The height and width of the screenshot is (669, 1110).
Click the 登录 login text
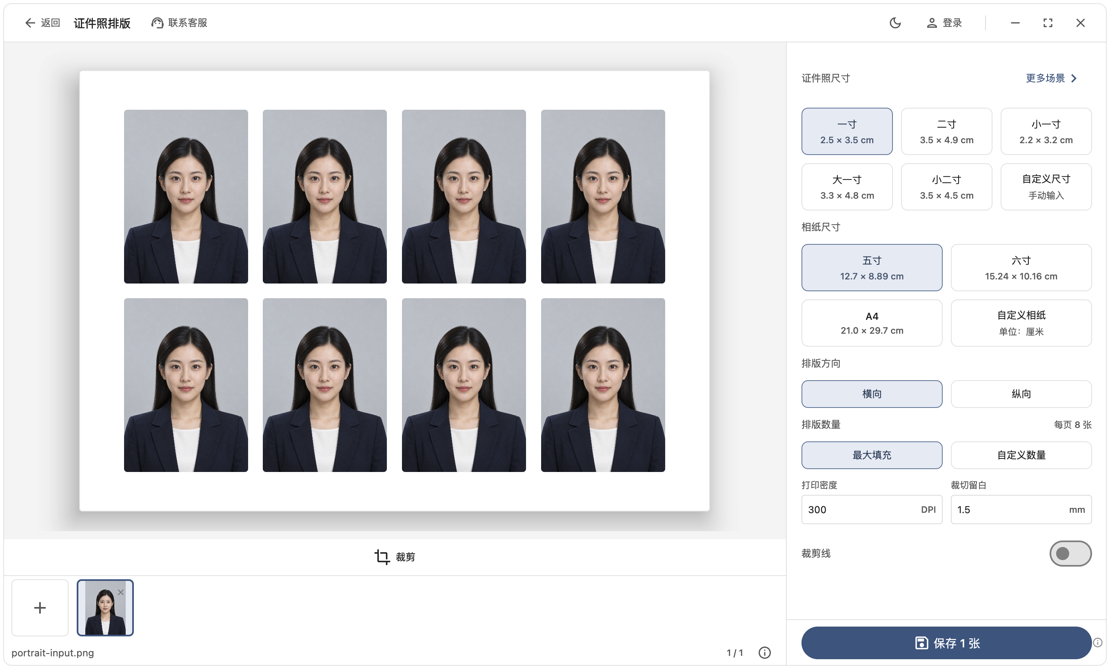(952, 23)
